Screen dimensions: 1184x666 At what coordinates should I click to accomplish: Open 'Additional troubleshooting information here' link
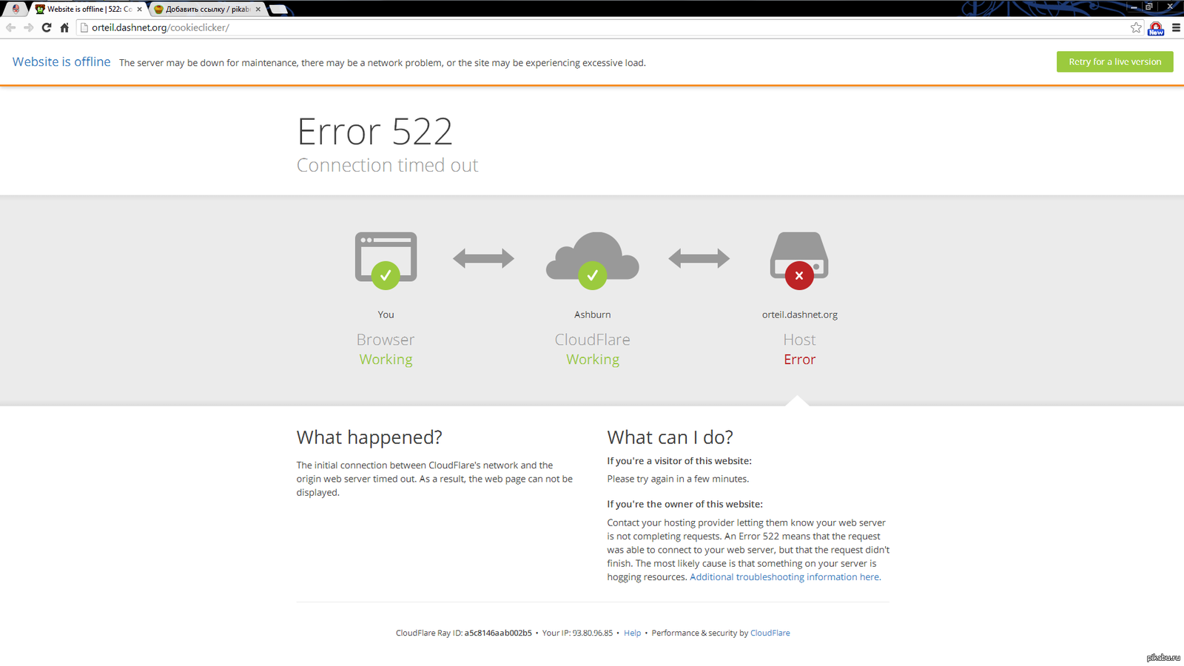(785, 577)
